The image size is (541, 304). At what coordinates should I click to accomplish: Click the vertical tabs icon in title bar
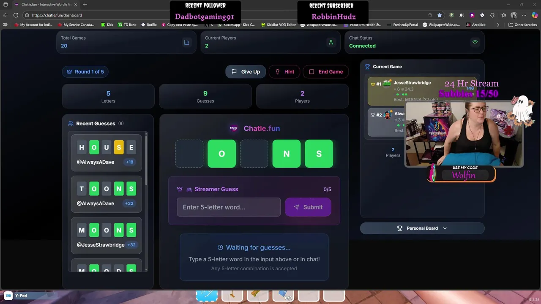point(6,4)
